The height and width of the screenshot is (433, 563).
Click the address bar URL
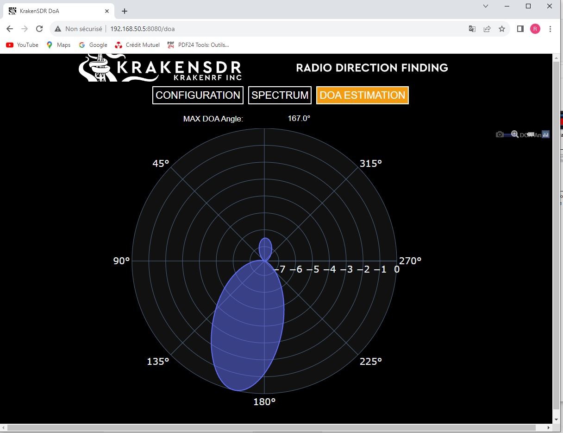(143, 29)
